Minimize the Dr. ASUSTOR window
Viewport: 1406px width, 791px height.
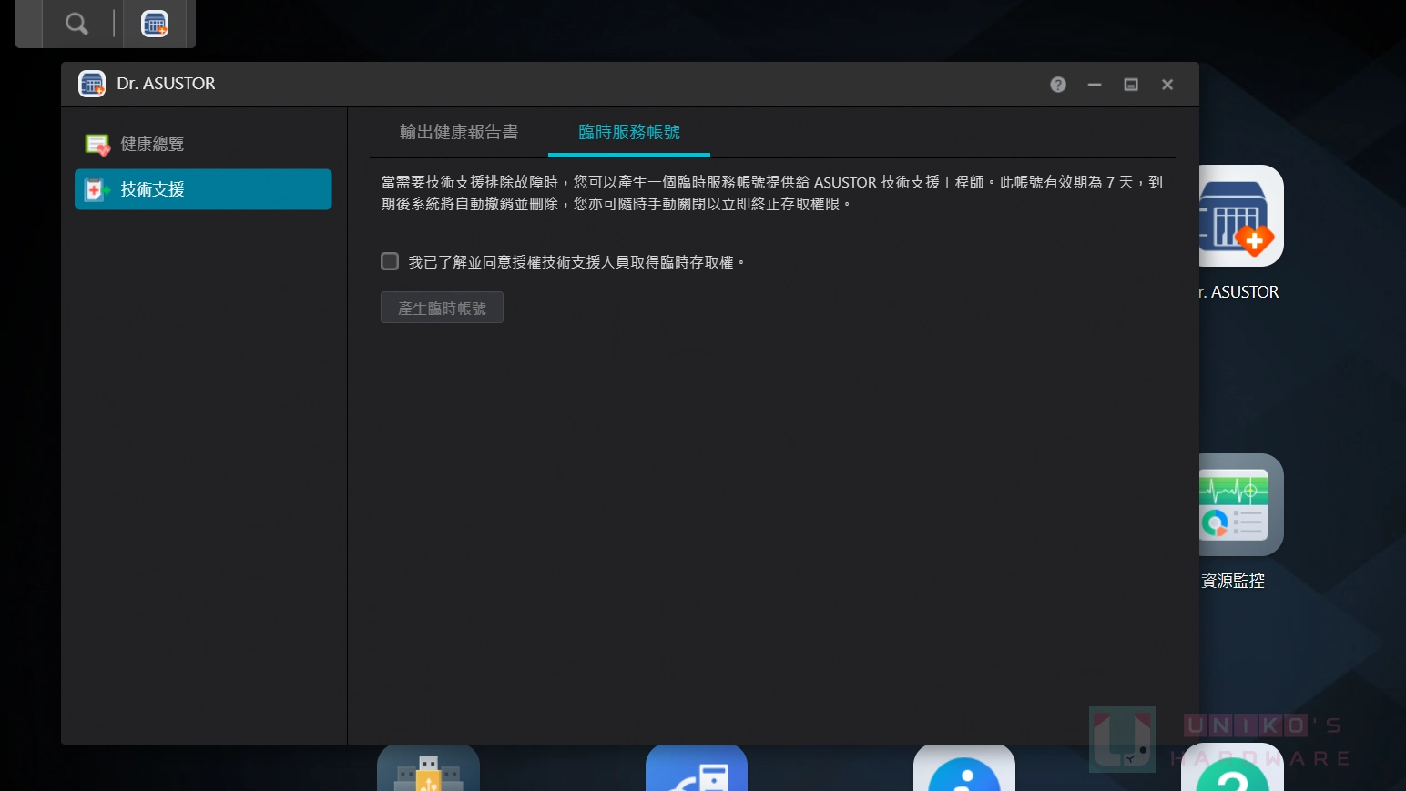[x=1095, y=85]
